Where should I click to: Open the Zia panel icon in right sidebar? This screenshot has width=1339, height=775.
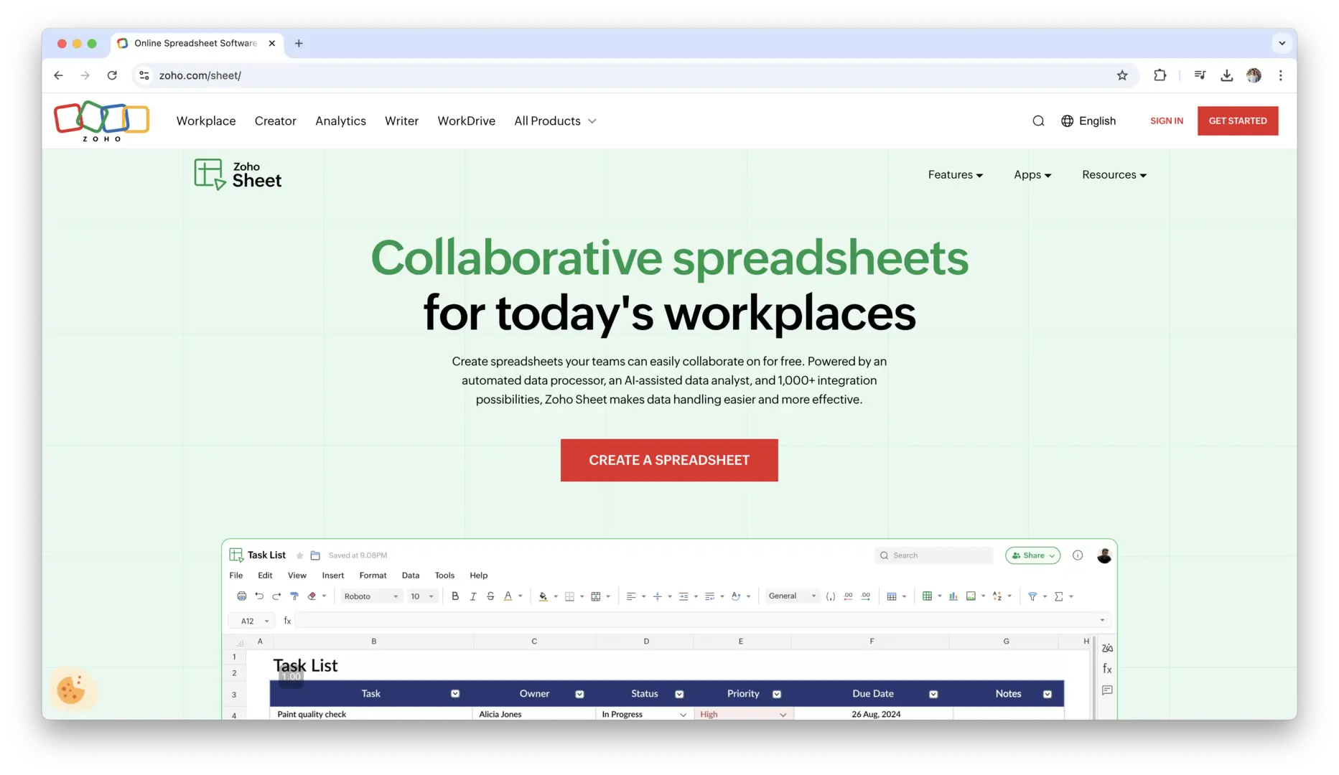(1107, 648)
